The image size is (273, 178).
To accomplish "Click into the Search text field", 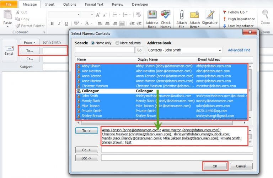I will [105, 50].
